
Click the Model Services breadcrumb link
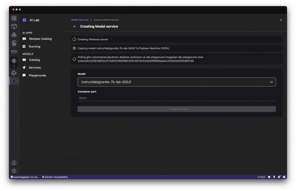point(79,20)
